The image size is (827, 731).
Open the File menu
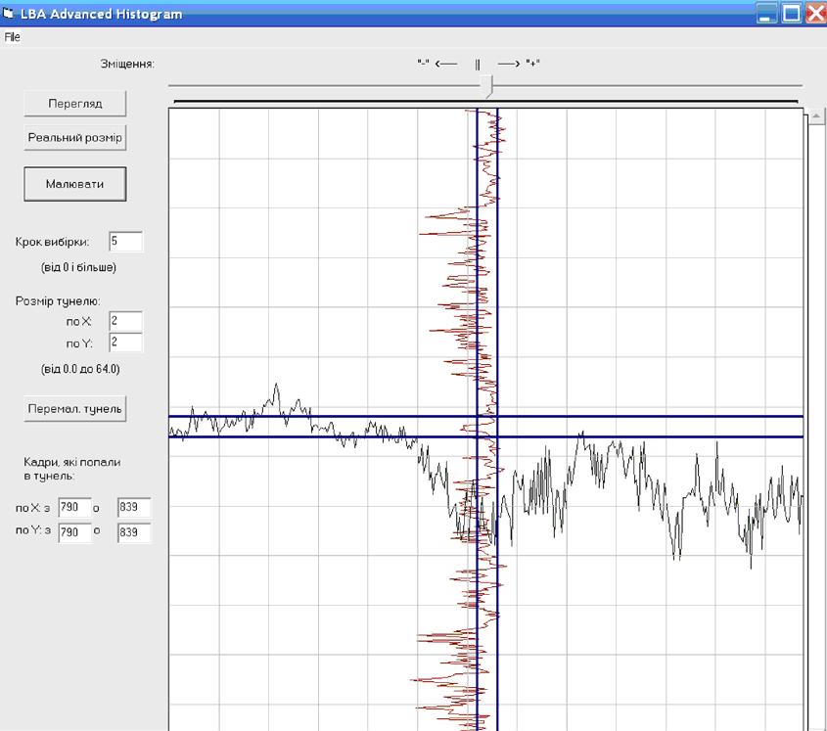click(x=12, y=37)
